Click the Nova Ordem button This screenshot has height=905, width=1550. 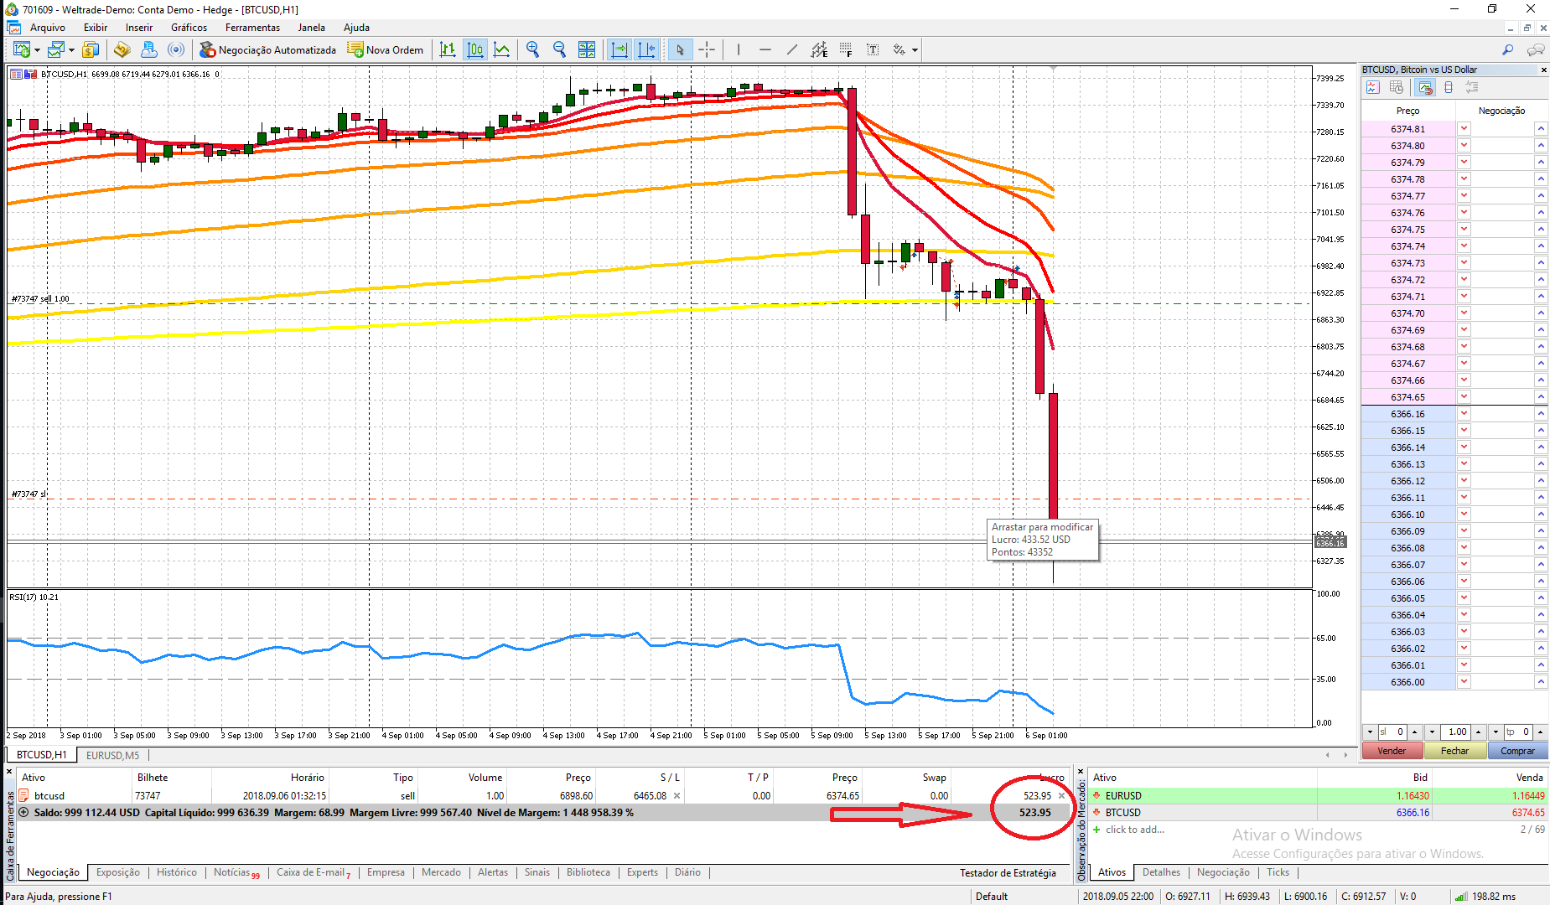click(386, 50)
